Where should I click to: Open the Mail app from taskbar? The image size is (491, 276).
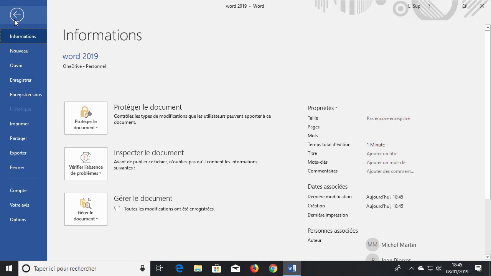tap(236, 269)
